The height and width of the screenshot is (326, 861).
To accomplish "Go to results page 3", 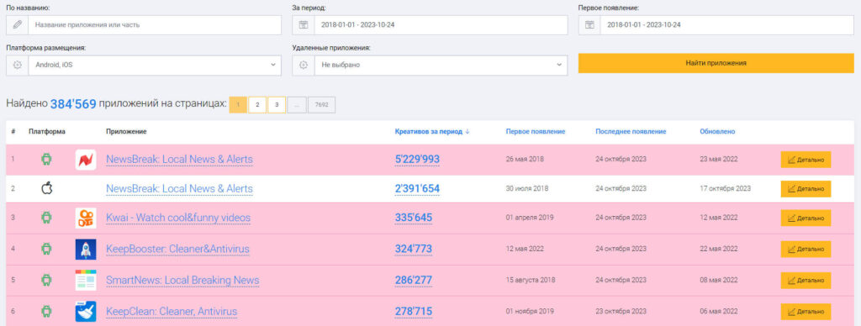I will pos(277,105).
